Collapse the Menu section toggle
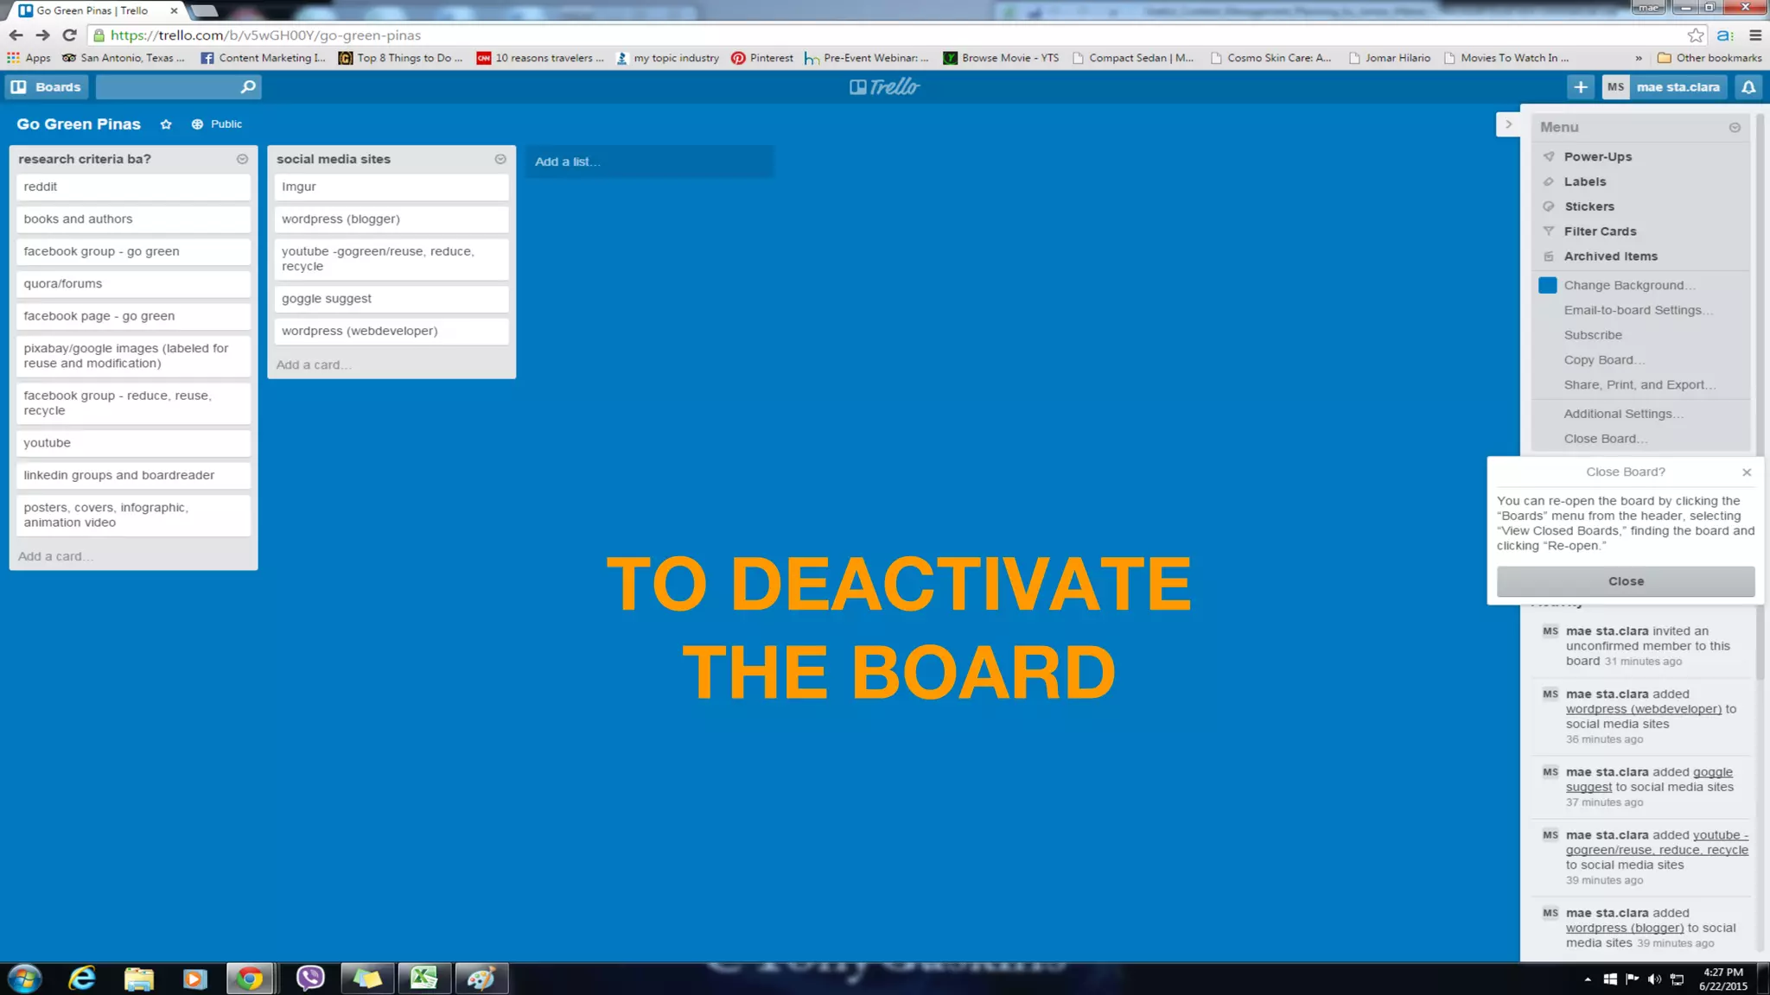Viewport: 1770px width, 995px height. pyautogui.click(x=1735, y=127)
